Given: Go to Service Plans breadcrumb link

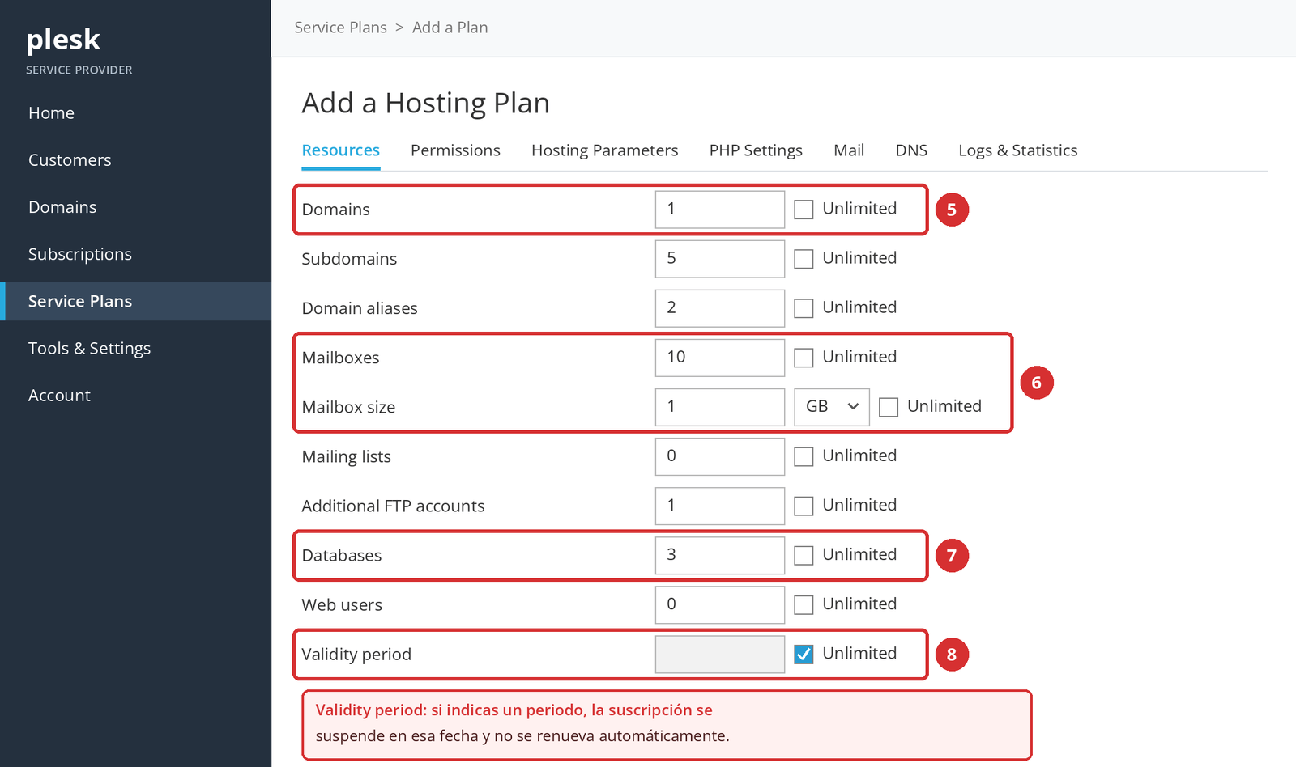Looking at the screenshot, I should pyautogui.click(x=340, y=28).
